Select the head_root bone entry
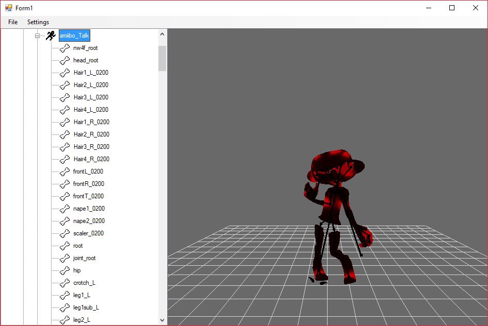Image resolution: width=488 pixels, height=326 pixels. coord(86,60)
